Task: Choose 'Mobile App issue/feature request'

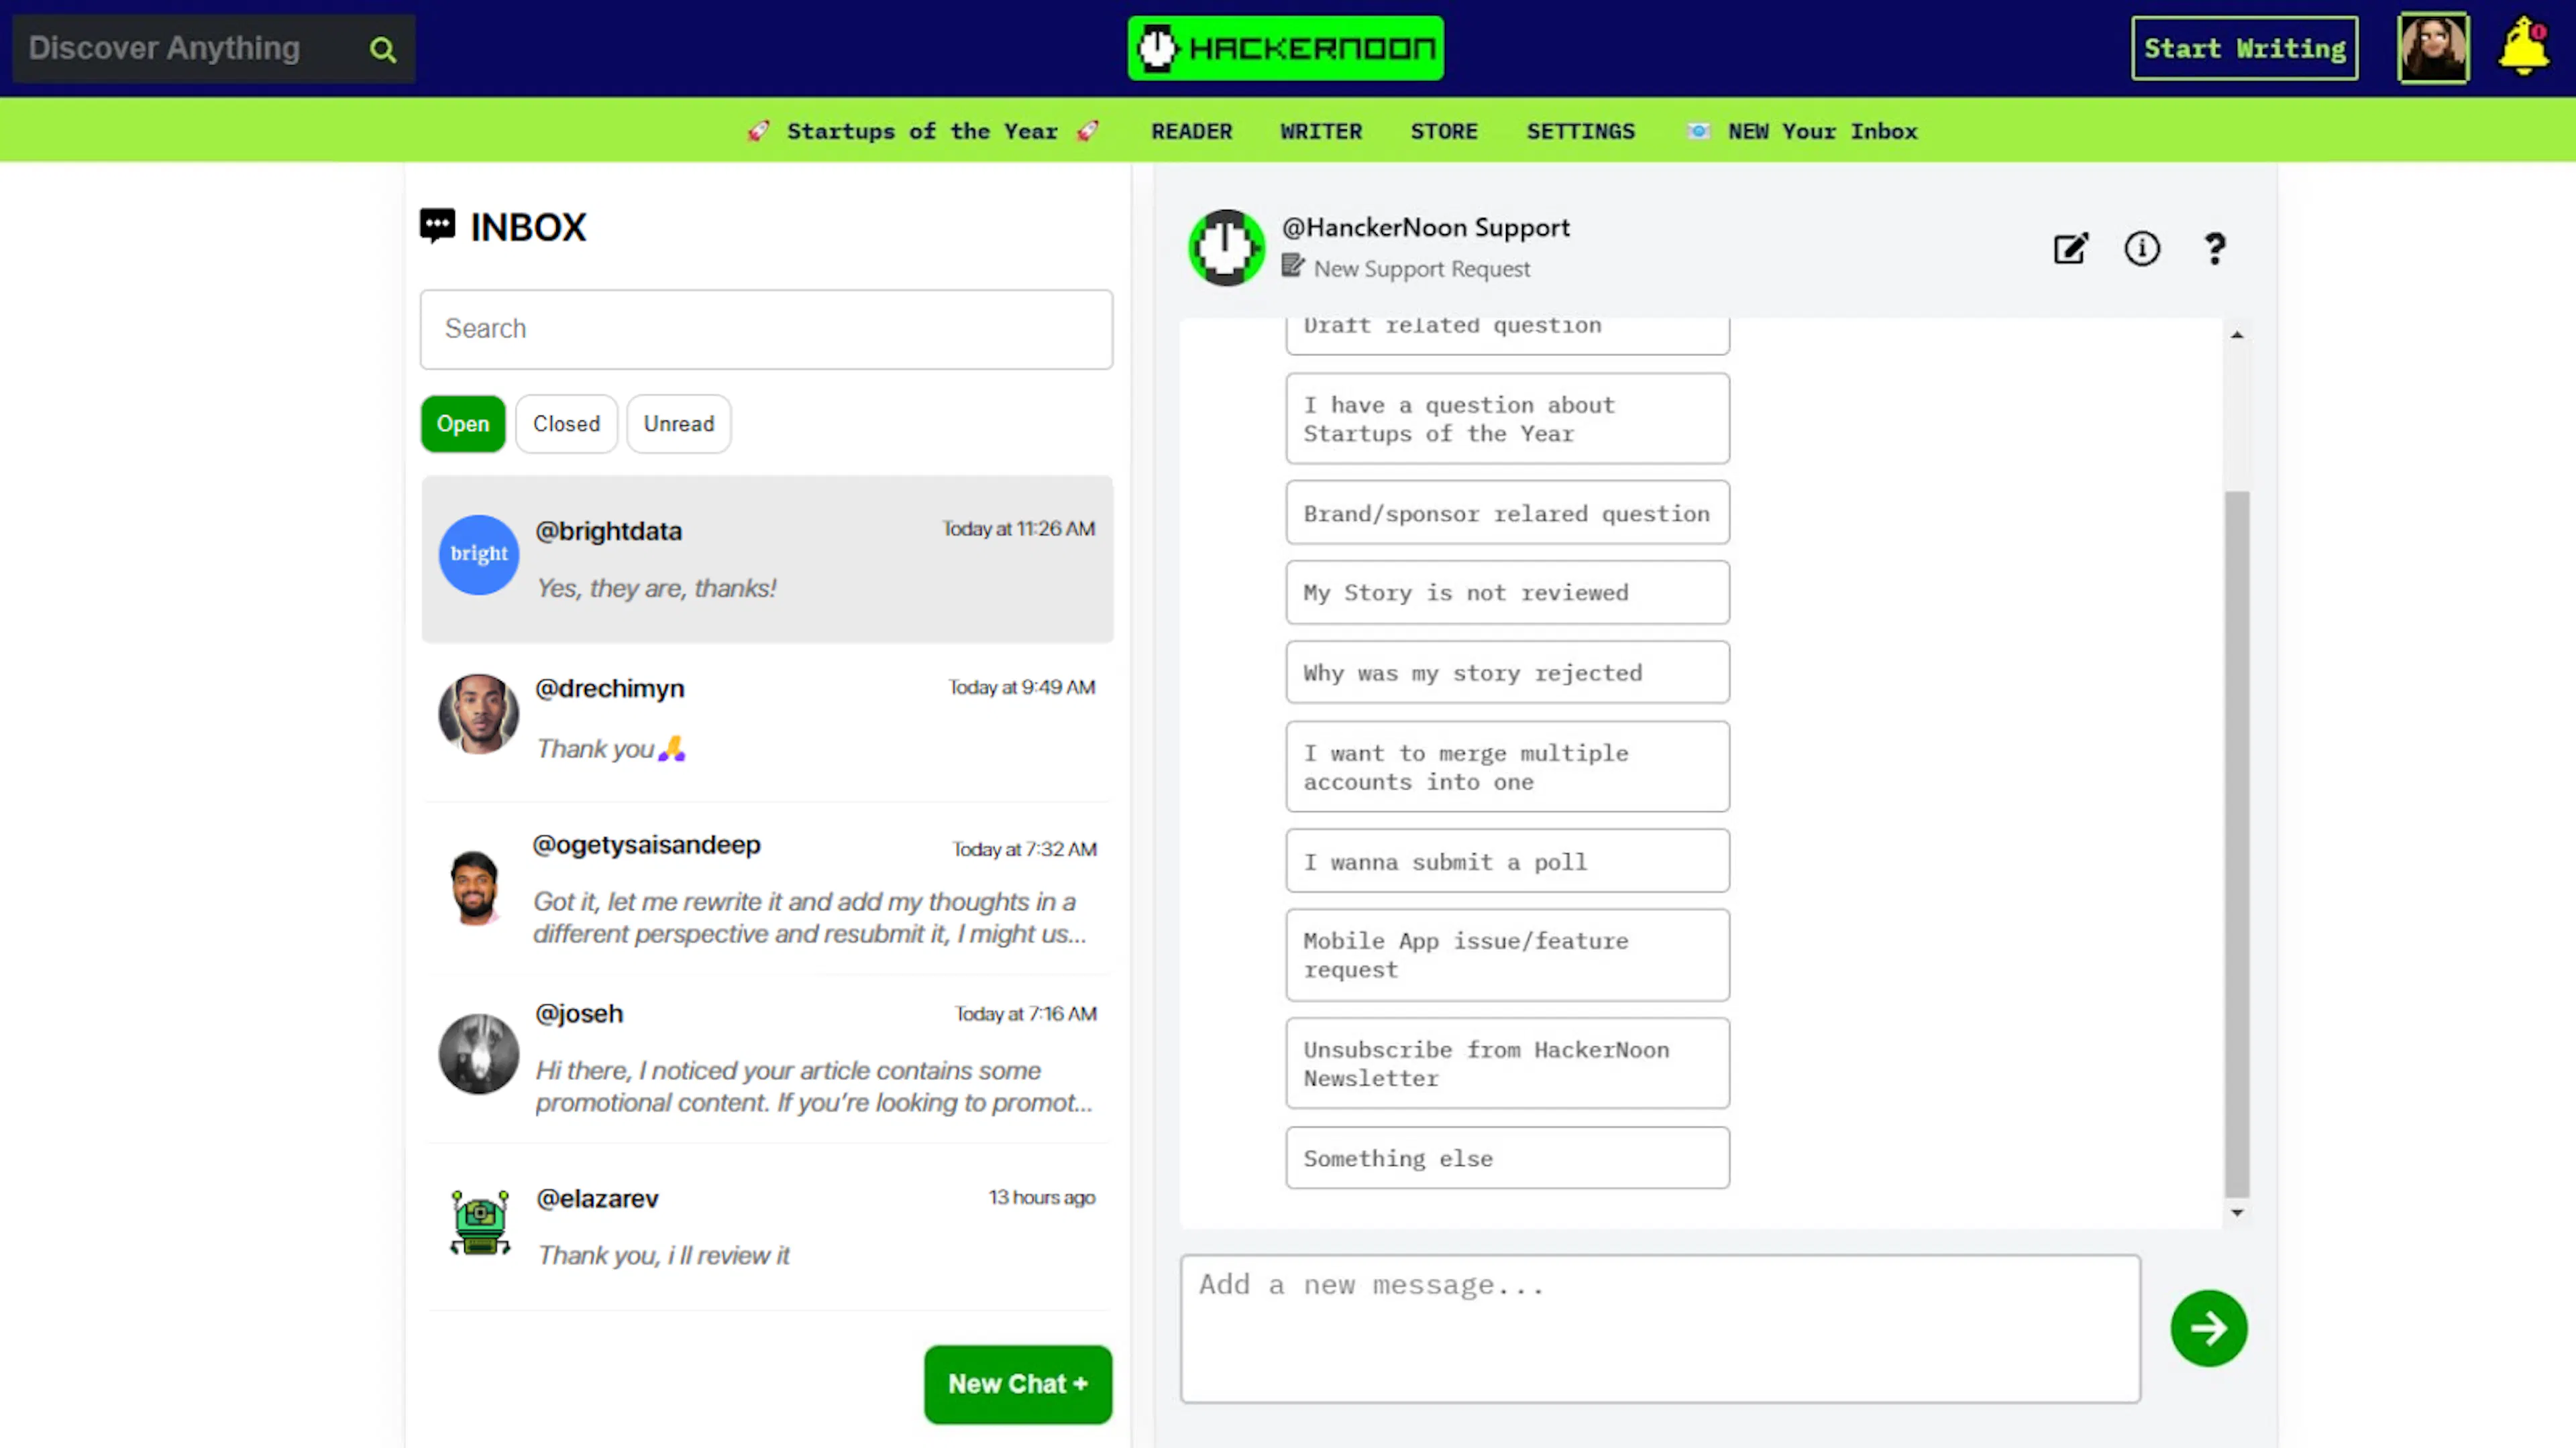Action: click(1507, 955)
